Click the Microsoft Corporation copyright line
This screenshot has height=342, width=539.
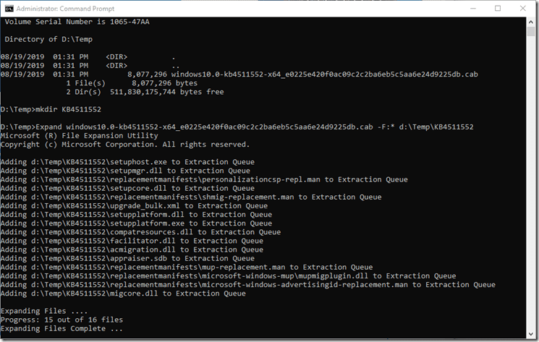(x=125, y=145)
